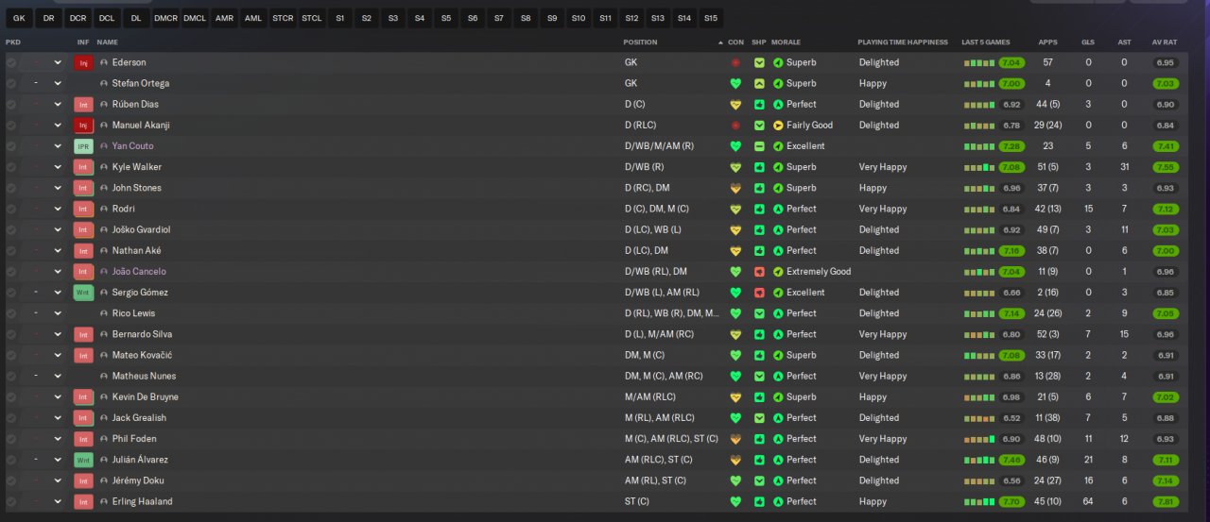Image resolution: width=1210 pixels, height=522 pixels.
Task: Click Yan Couto's IPR info badge
Action: click(83, 146)
